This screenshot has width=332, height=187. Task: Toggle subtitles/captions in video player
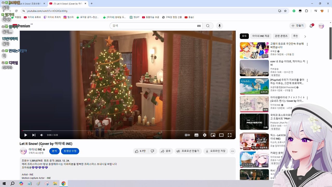(x=196, y=135)
